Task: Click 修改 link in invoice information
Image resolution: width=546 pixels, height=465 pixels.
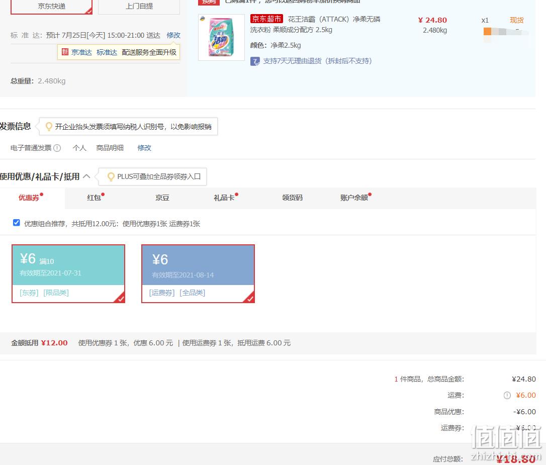Action: [144, 148]
